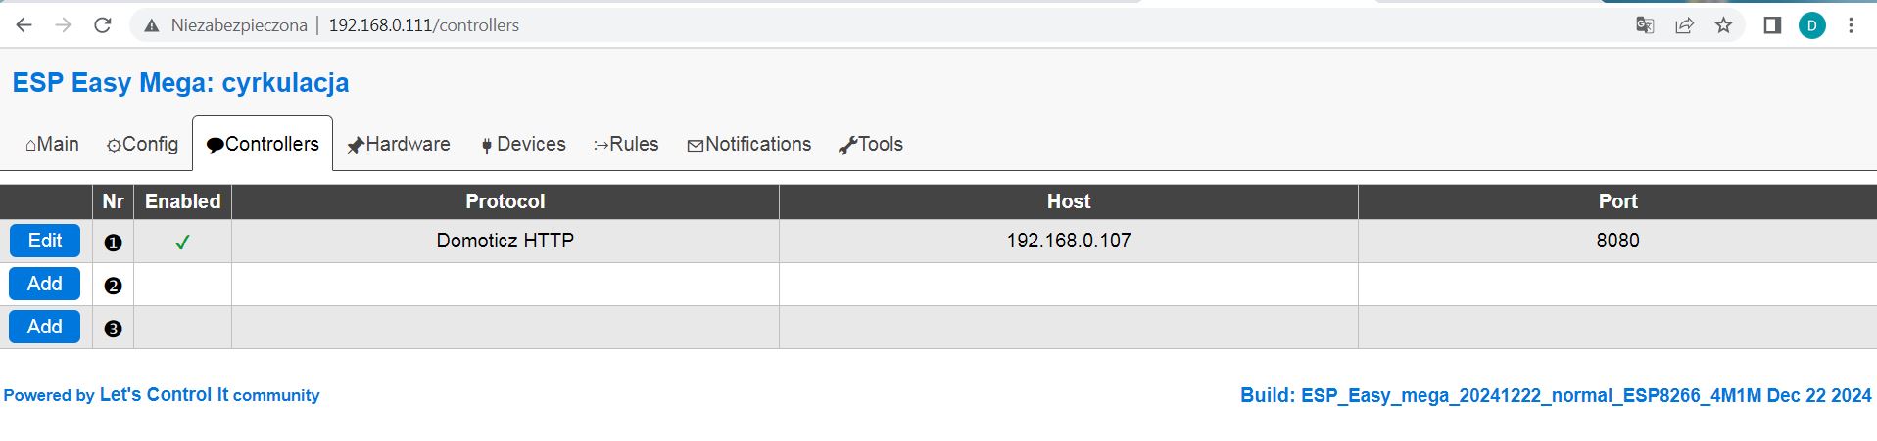Viewport: 1877px width, 441px height.
Task: Open the Tools tab
Action: tap(871, 144)
